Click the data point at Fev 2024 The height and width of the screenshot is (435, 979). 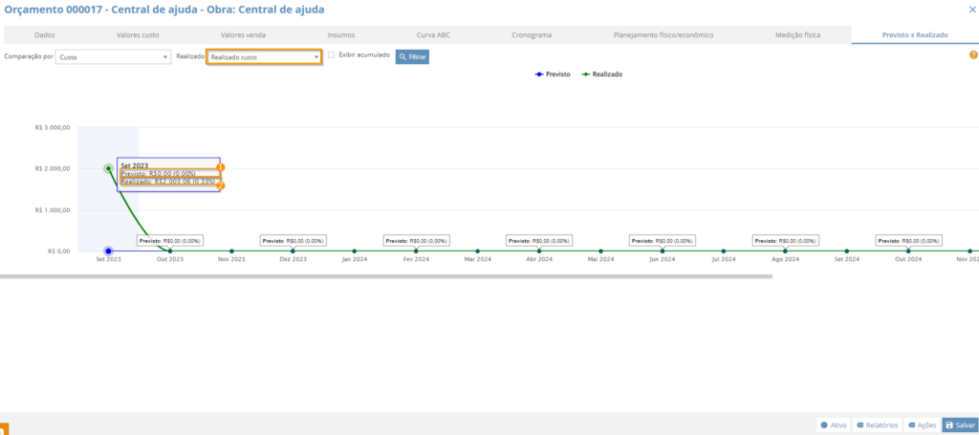pyautogui.click(x=417, y=250)
